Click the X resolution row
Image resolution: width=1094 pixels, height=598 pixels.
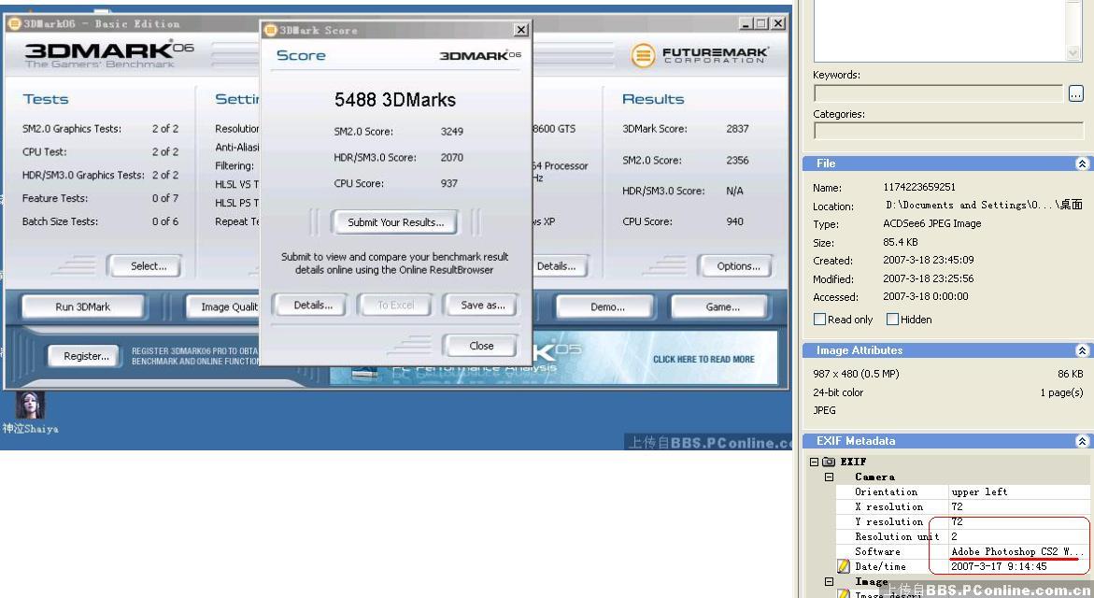point(963,506)
